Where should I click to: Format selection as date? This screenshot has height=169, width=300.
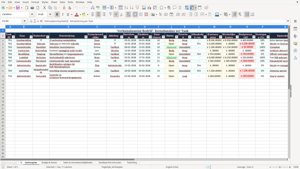(x=171, y=15)
